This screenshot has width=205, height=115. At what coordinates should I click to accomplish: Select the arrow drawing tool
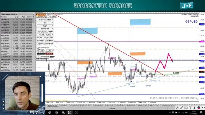point(177,108)
